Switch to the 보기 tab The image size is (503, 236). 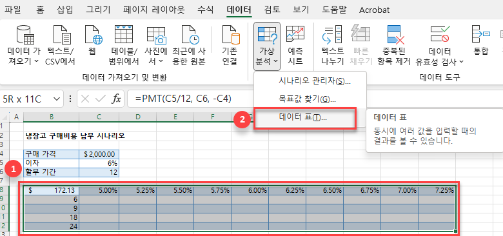pyautogui.click(x=301, y=10)
